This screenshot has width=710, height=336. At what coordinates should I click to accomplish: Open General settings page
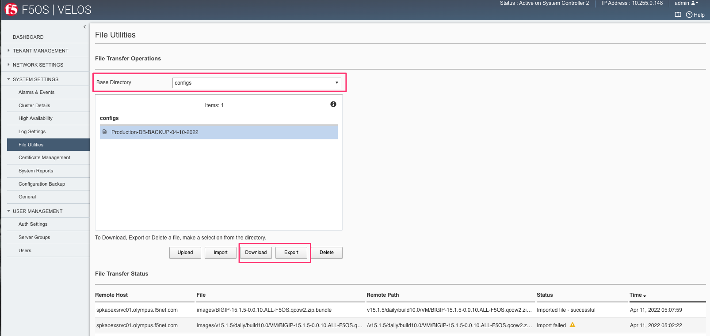pyautogui.click(x=27, y=197)
